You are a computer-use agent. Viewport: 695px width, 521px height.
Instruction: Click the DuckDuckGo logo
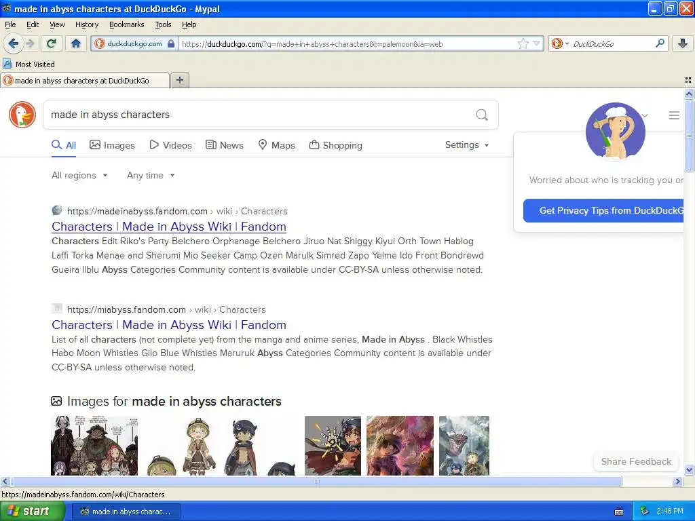click(22, 114)
